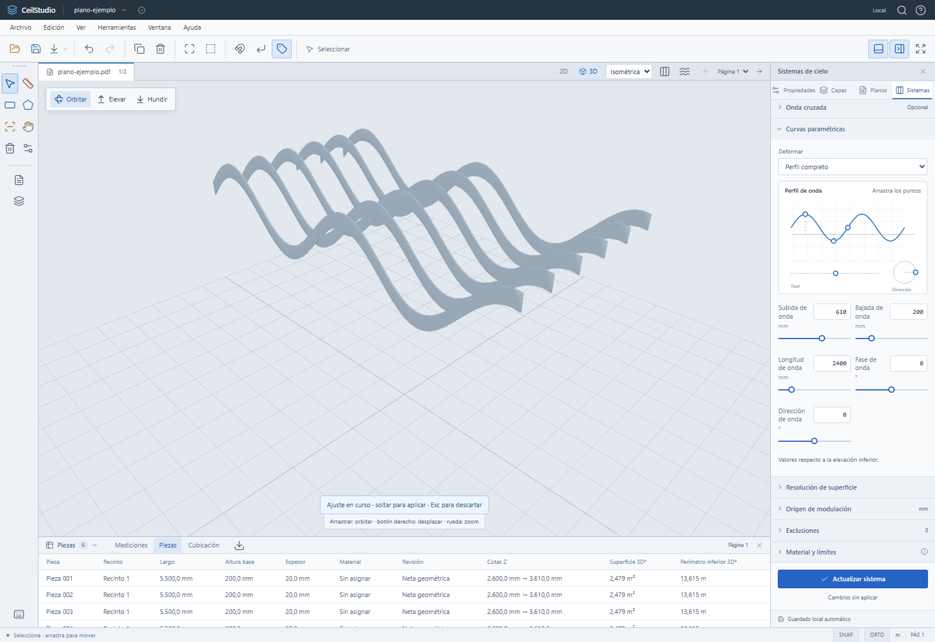Open the layers stack icon in sidebar
The image size is (935, 642).
[x=19, y=201]
